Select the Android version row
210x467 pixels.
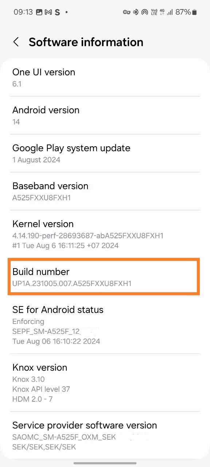click(105, 115)
